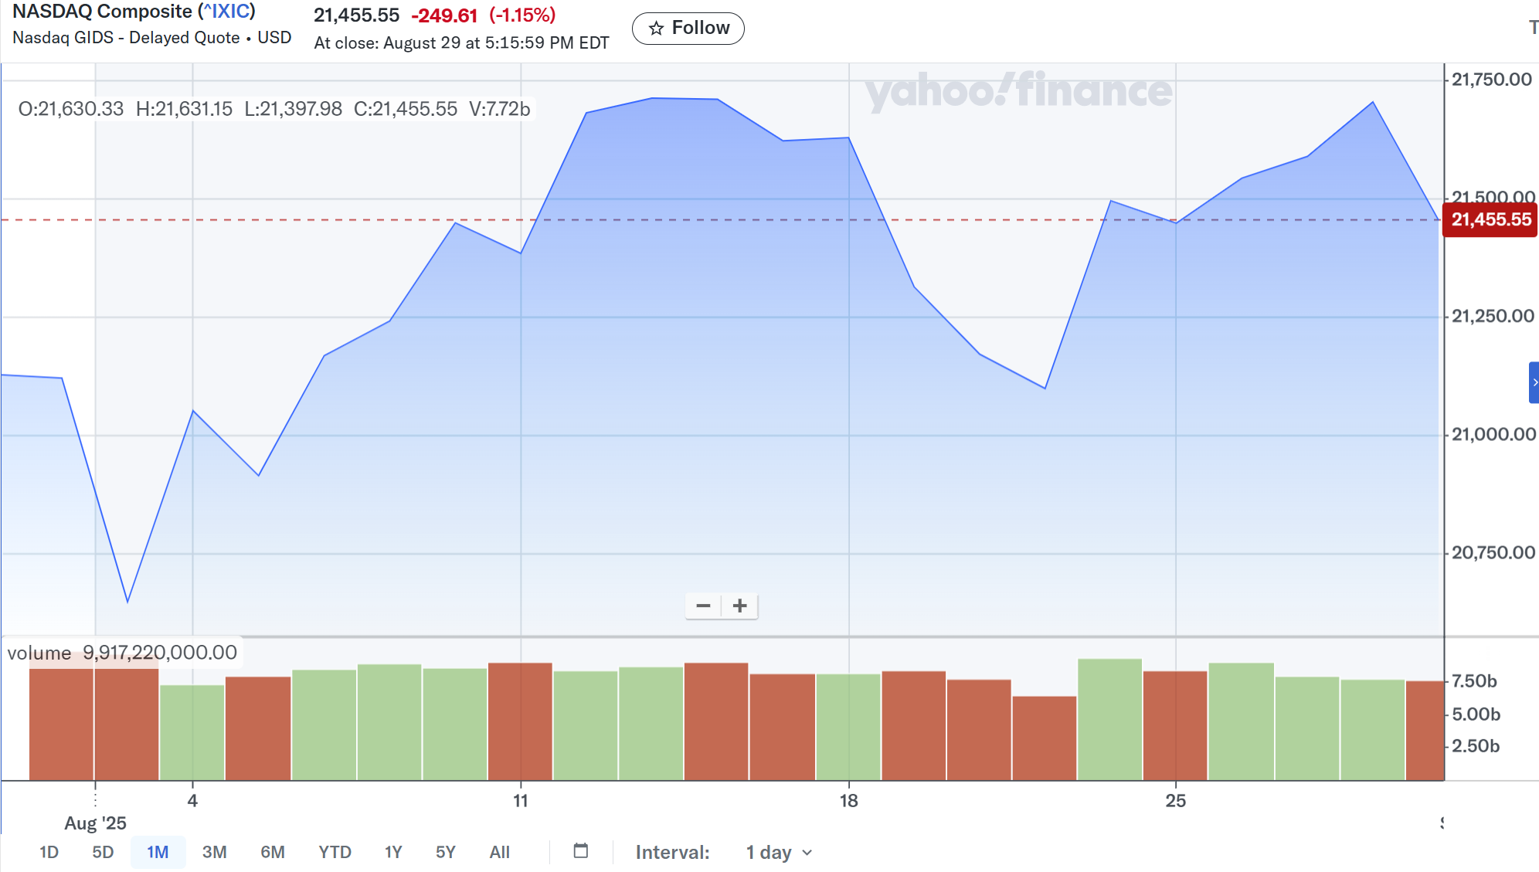The height and width of the screenshot is (872, 1539).
Task: Show the All time range
Action: (x=500, y=852)
